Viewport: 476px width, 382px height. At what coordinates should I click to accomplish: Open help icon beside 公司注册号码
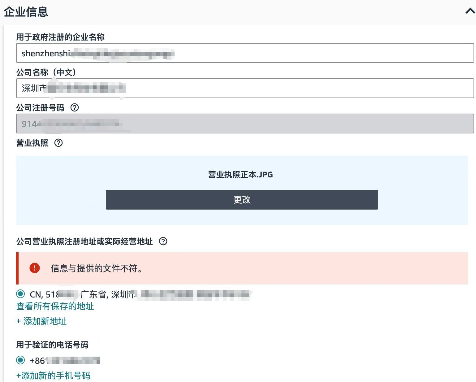tap(75, 107)
